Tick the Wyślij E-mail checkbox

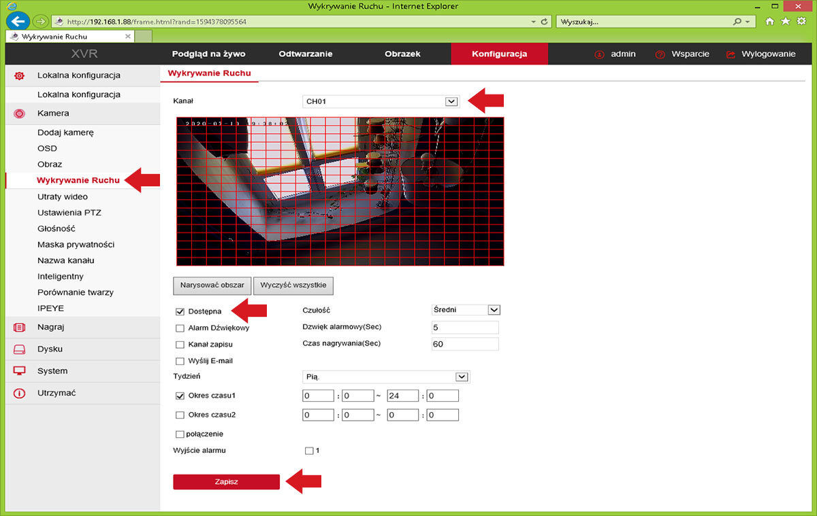point(180,361)
